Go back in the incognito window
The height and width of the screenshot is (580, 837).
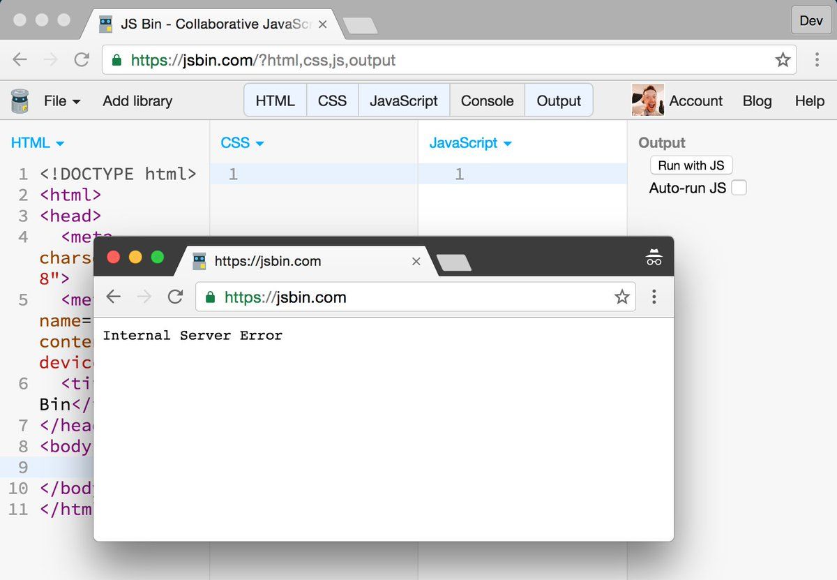point(113,297)
